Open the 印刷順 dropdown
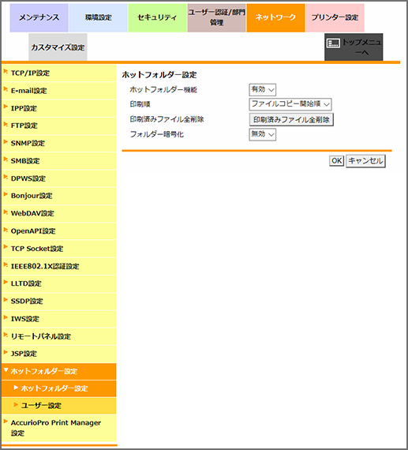408x450 pixels. (x=290, y=104)
